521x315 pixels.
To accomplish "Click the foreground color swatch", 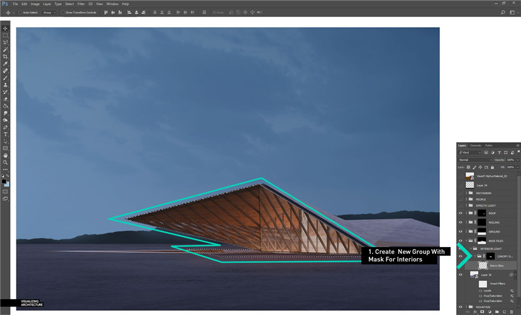I will pyautogui.click(x=4, y=181).
